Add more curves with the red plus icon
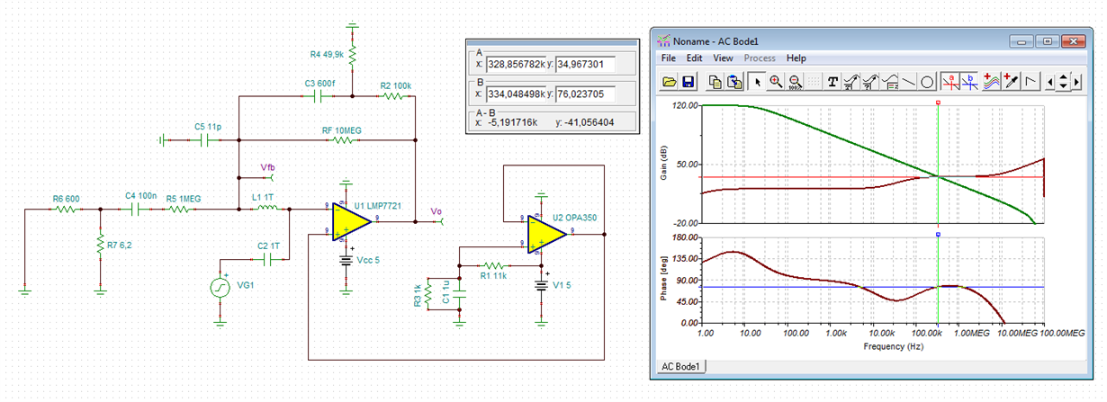 click(x=991, y=82)
